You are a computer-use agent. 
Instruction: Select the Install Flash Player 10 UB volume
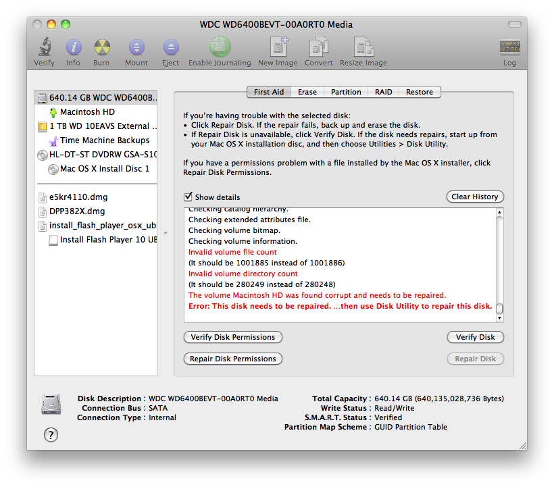pos(96,239)
